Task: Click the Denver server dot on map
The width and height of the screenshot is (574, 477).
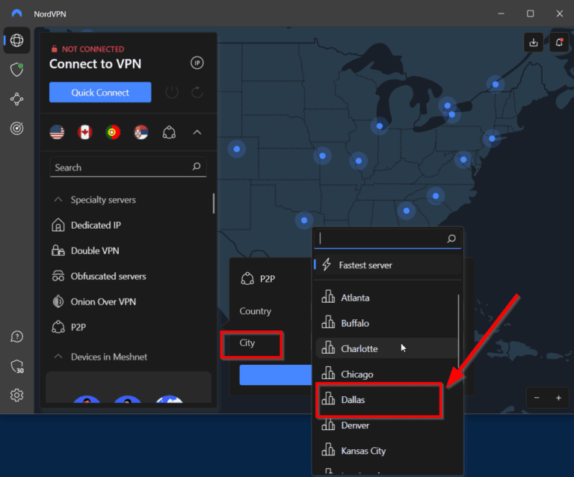Action: click(x=237, y=149)
